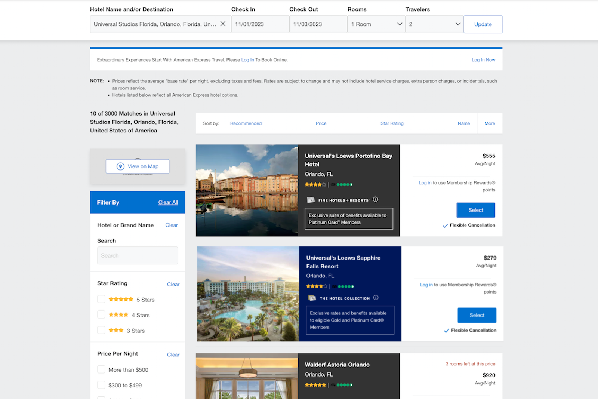Click the View on Map button
The width and height of the screenshot is (598, 399).
click(138, 166)
